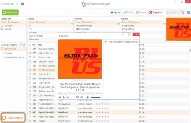This screenshot has width=191, height=123.
Task: Select Bill's iPhone in playlists
Action: pos(13,49)
